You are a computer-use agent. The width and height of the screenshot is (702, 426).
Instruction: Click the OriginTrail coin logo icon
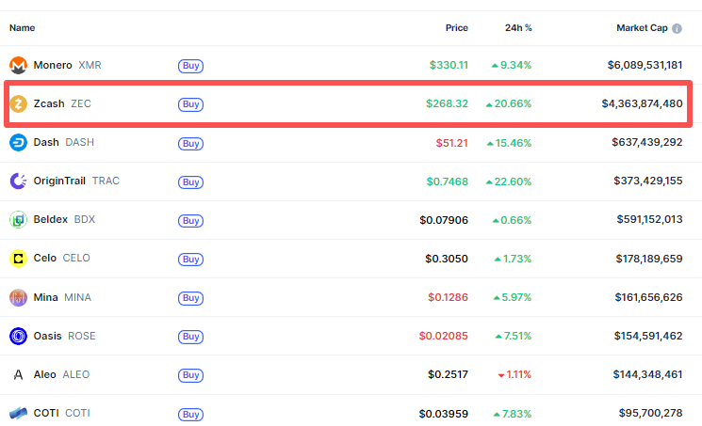pos(18,181)
